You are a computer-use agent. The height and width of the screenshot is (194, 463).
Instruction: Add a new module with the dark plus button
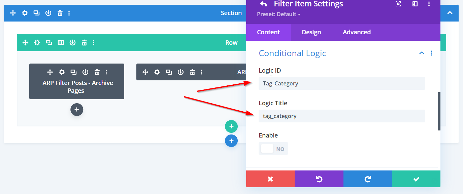coord(77,110)
